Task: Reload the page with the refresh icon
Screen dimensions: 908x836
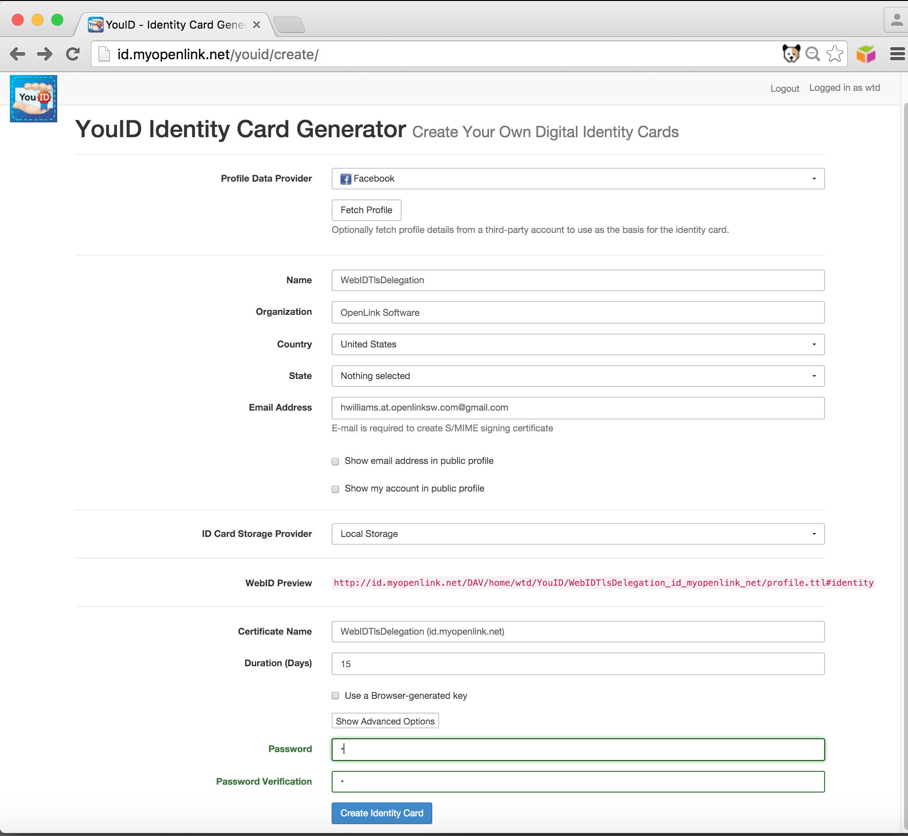Action: [73, 54]
